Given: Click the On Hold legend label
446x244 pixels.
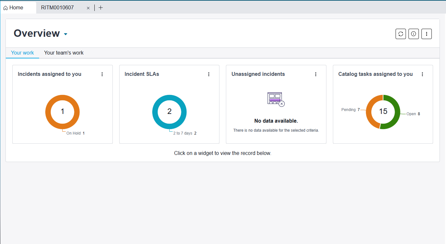Looking at the screenshot, I should [x=73, y=133].
